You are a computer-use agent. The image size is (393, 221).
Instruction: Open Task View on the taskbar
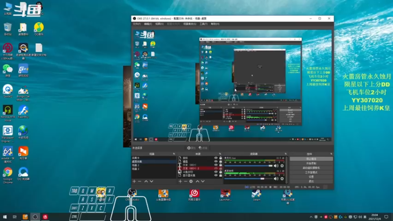coord(15,217)
